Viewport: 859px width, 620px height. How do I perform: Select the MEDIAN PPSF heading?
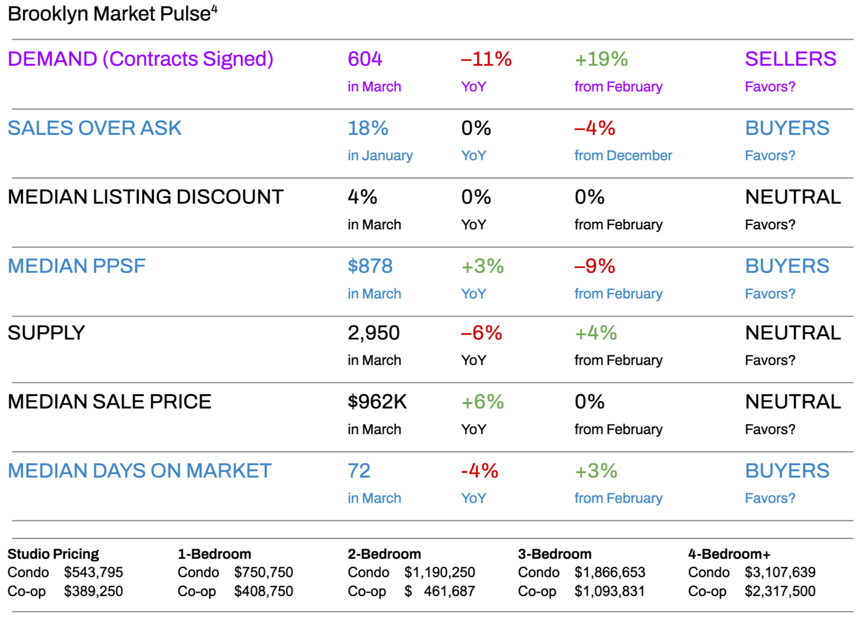point(77,266)
